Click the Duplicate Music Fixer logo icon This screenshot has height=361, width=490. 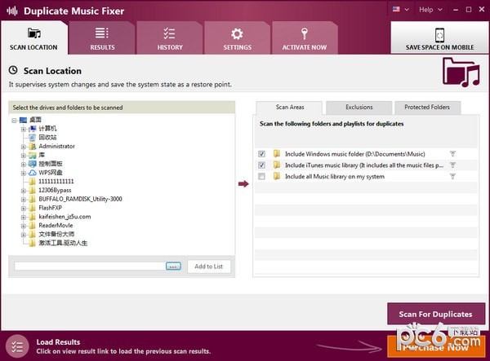(12, 11)
